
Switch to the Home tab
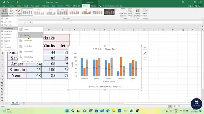(x=11, y=6)
